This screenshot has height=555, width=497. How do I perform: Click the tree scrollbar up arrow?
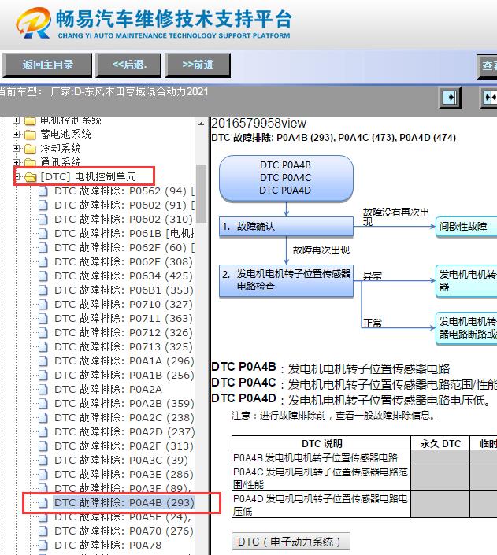pyautogui.click(x=201, y=124)
